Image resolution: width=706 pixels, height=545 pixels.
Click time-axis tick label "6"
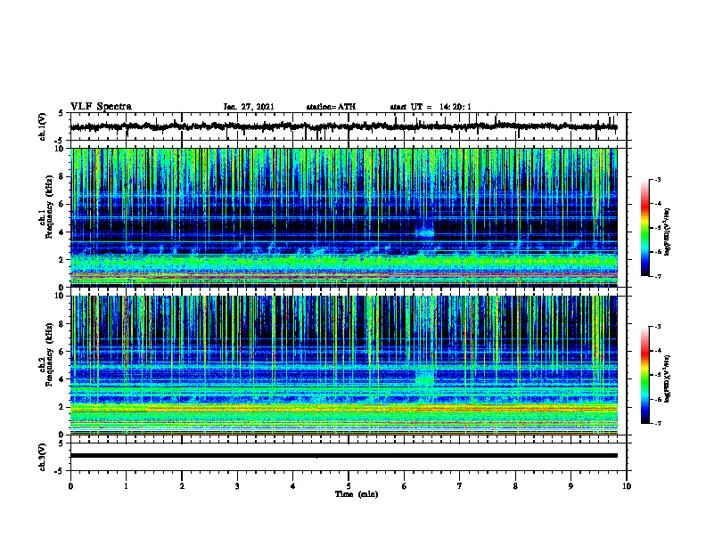pyautogui.click(x=405, y=486)
